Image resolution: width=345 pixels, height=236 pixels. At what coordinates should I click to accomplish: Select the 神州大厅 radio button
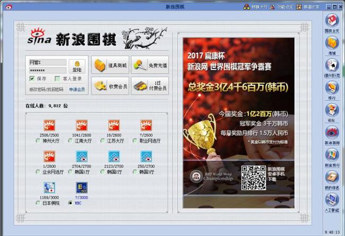click(x=38, y=141)
